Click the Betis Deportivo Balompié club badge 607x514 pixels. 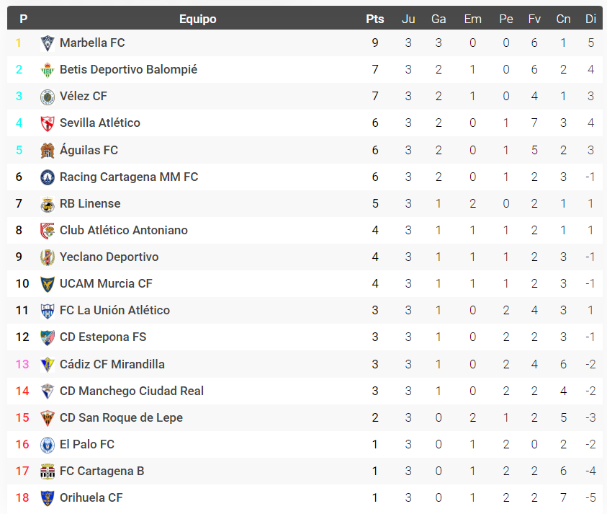[x=48, y=70]
